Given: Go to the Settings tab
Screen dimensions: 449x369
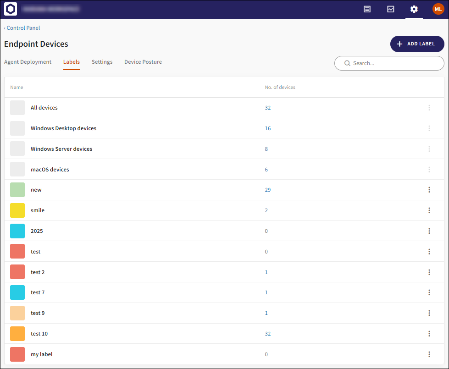Looking at the screenshot, I should (x=102, y=62).
